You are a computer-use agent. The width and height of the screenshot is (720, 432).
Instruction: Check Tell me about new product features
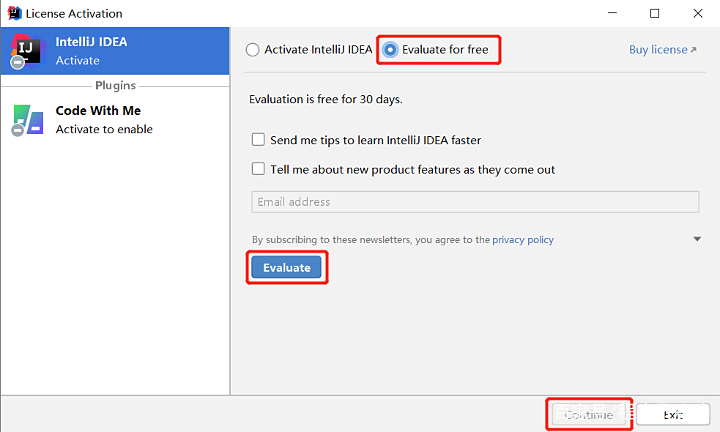point(258,169)
